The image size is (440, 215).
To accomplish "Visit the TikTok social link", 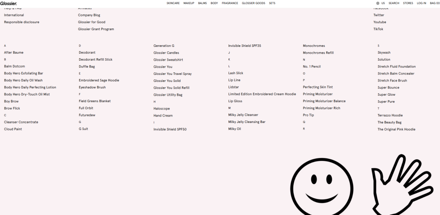I will coord(378,29).
